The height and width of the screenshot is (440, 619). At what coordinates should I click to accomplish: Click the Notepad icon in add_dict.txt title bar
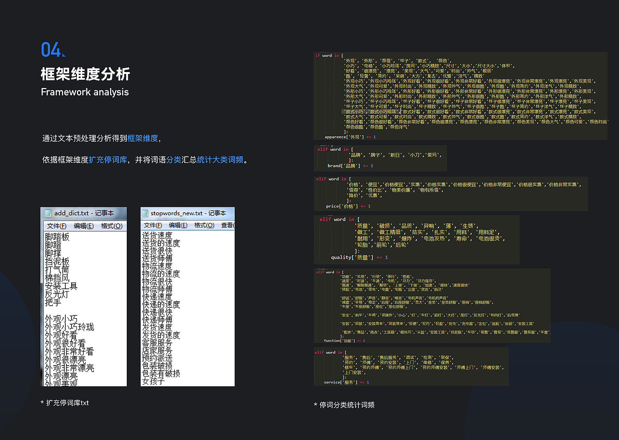[x=48, y=213]
